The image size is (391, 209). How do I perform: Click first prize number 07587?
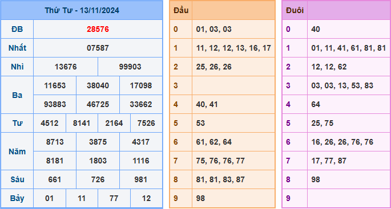click(x=98, y=48)
